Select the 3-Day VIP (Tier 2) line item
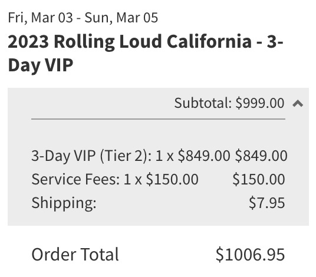 click(159, 156)
